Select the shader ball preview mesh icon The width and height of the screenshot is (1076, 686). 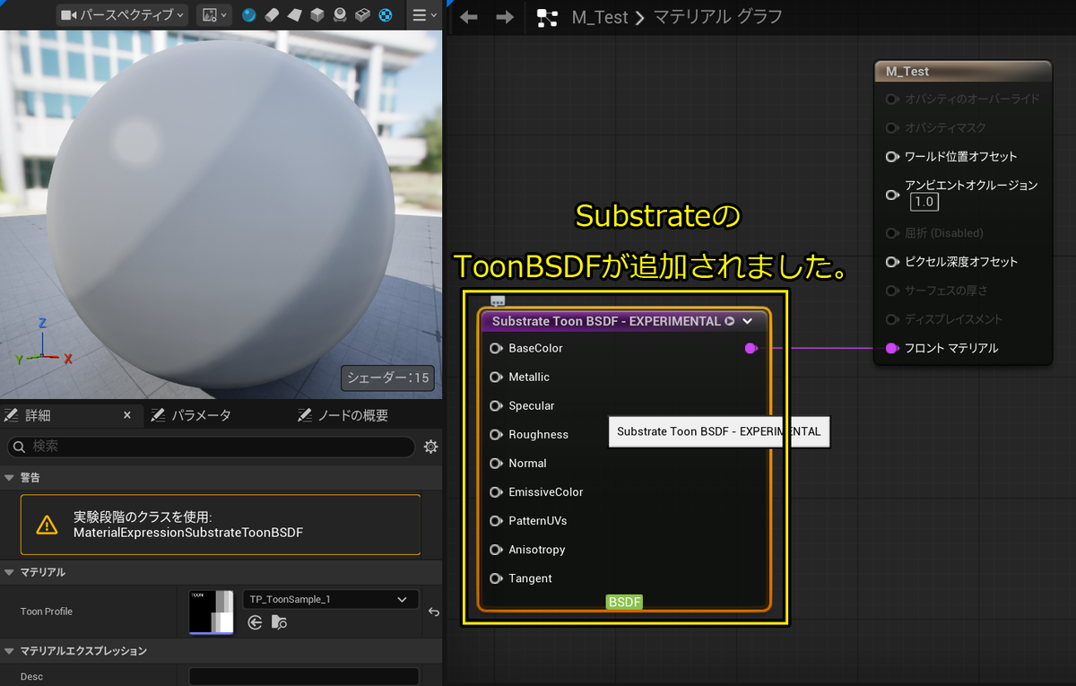pos(340,15)
